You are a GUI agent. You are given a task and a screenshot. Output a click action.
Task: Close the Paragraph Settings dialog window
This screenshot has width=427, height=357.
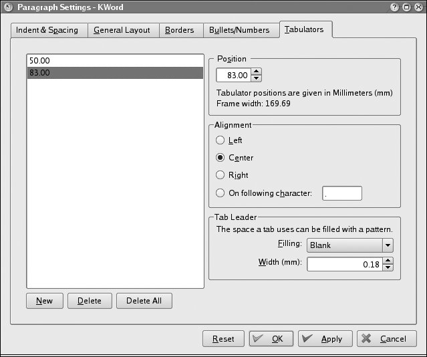pyautogui.click(x=419, y=7)
